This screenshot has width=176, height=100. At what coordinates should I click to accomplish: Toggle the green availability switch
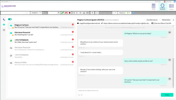coord(10,19)
